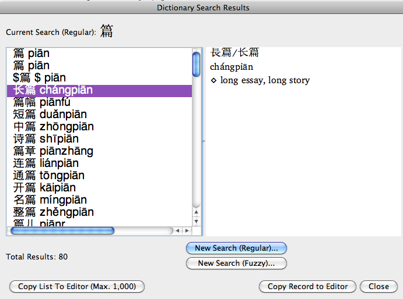Click the horizontal scrollbar thumb

(62, 231)
